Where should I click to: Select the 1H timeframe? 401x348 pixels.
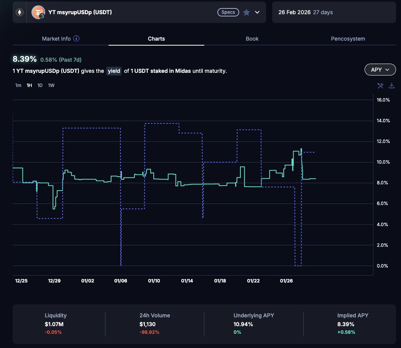(x=29, y=85)
